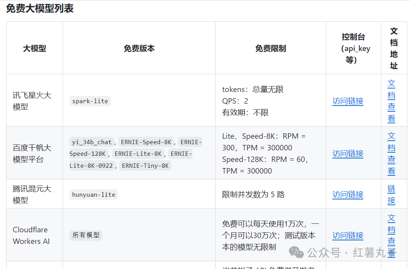Viewport: 410px width, 269px height.
Task: Click the ERNIE-Speed-8K code label
Action: 146,142
